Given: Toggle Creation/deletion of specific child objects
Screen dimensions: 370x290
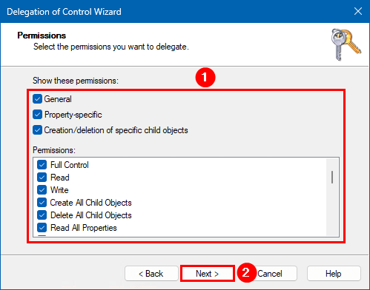Looking at the screenshot, I should pos(37,130).
